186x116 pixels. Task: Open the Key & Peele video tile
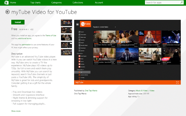[x=104, y=56]
